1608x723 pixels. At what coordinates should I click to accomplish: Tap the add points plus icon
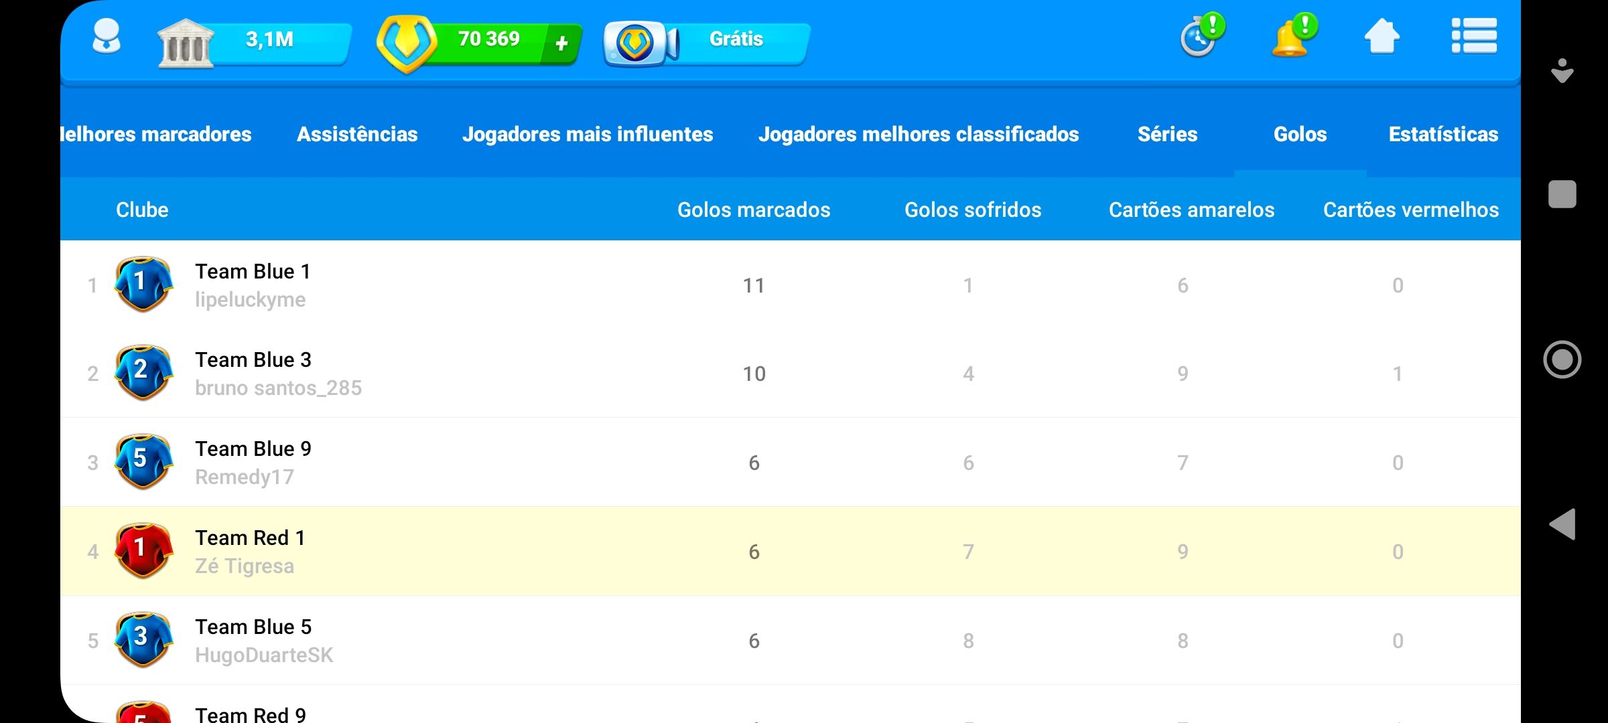pyautogui.click(x=561, y=40)
